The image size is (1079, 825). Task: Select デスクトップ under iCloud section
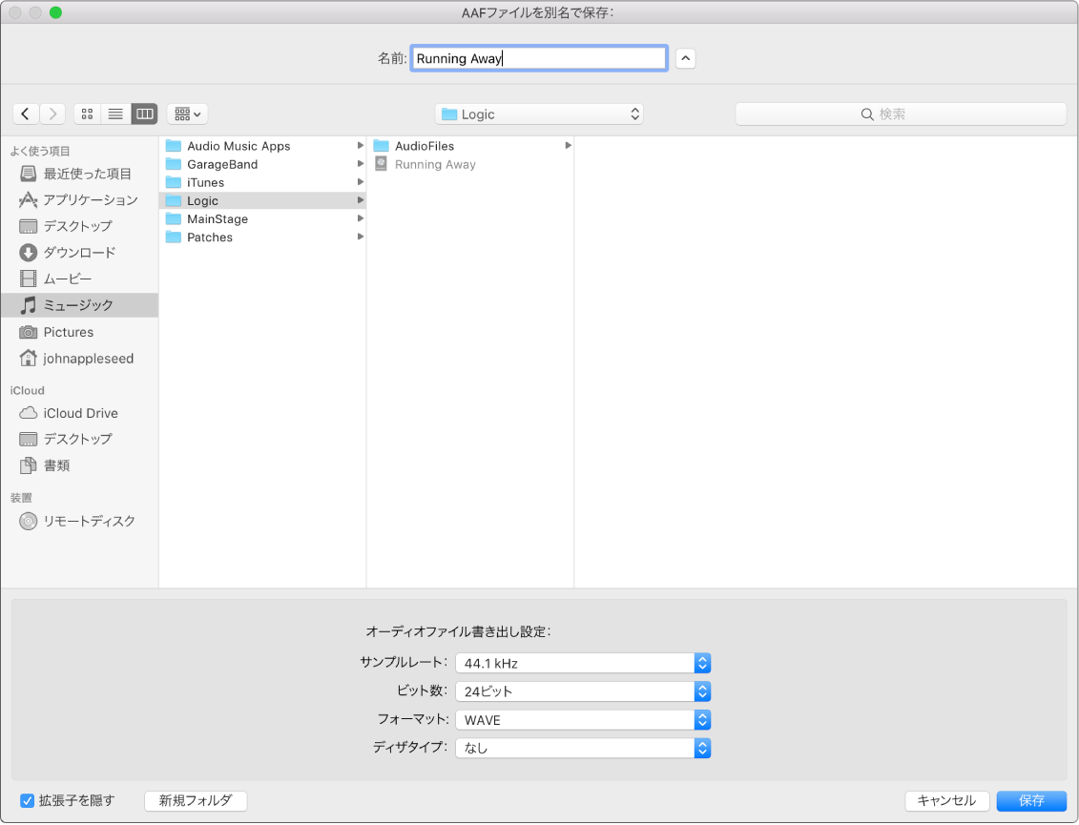point(79,439)
